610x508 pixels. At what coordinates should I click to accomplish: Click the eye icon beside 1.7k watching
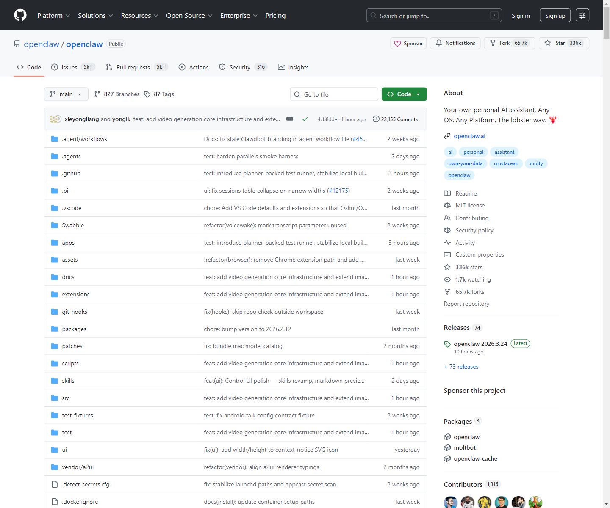coord(447,279)
